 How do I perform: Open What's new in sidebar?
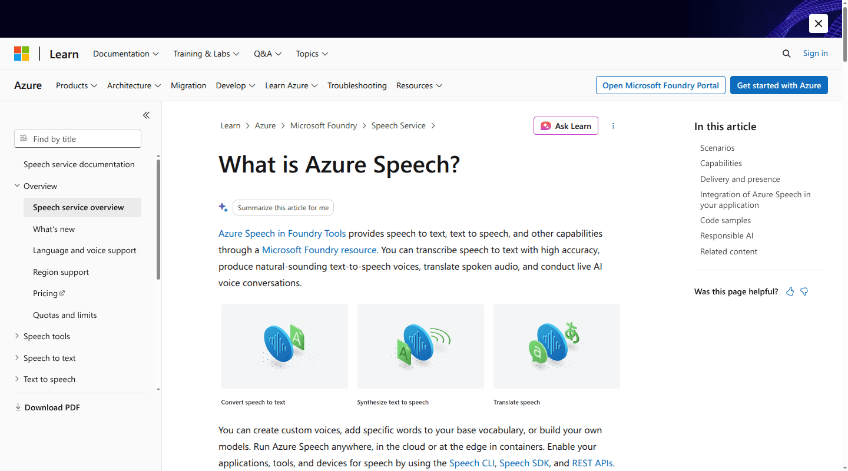(x=54, y=229)
